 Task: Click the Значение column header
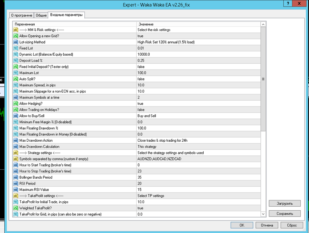pos(198,24)
